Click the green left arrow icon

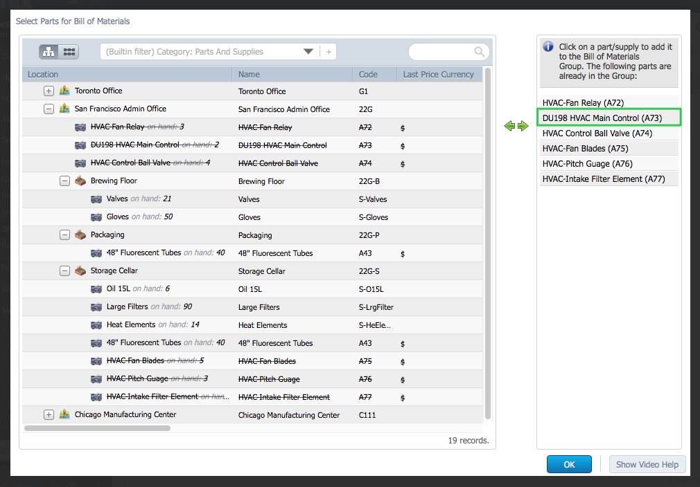pos(509,126)
